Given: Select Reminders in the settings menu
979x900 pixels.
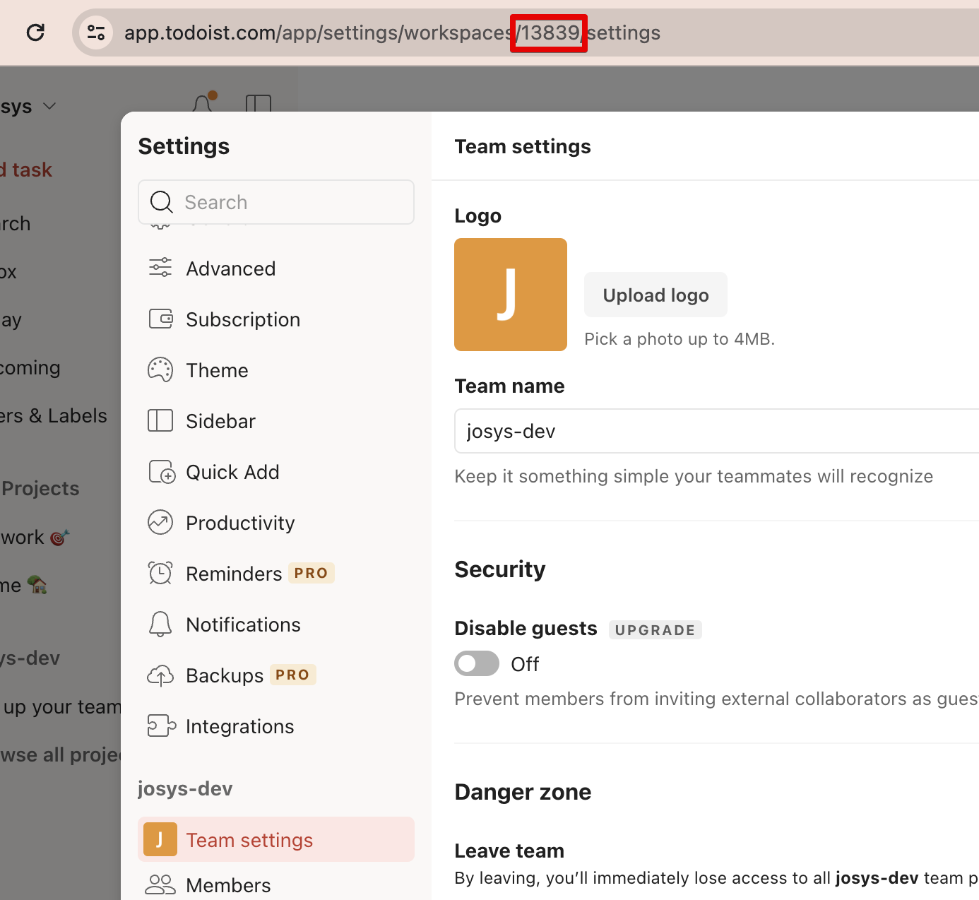Looking at the screenshot, I should (234, 574).
